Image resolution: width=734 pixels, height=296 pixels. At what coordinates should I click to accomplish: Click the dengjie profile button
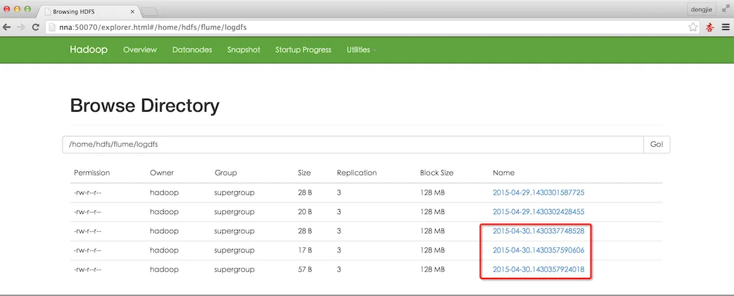(702, 9)
